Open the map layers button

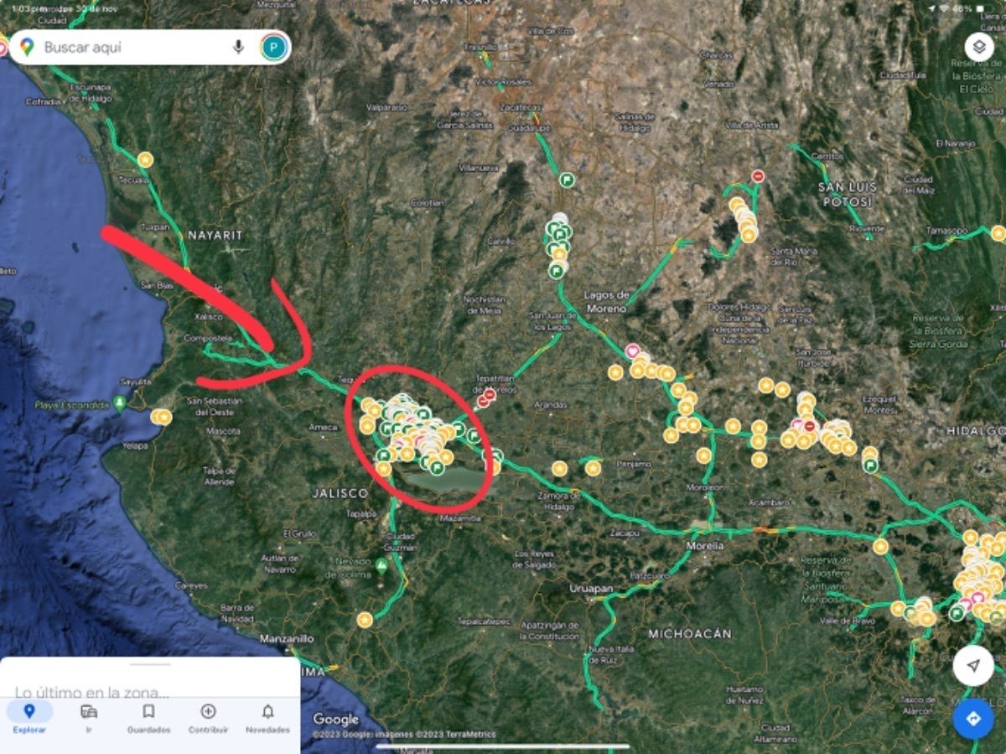(978, 47)
